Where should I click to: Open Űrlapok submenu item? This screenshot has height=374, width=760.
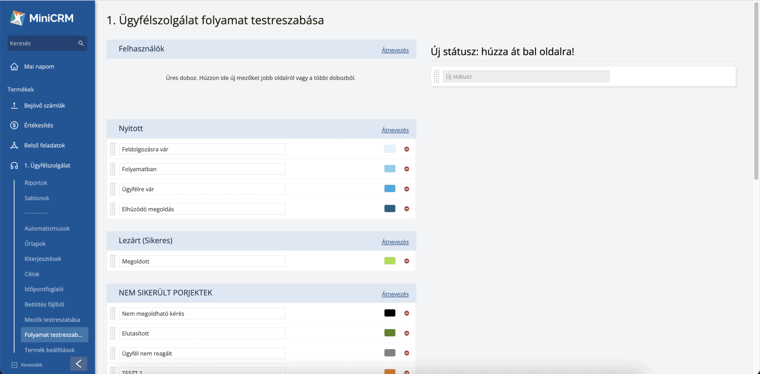click(x=35, y=244)
